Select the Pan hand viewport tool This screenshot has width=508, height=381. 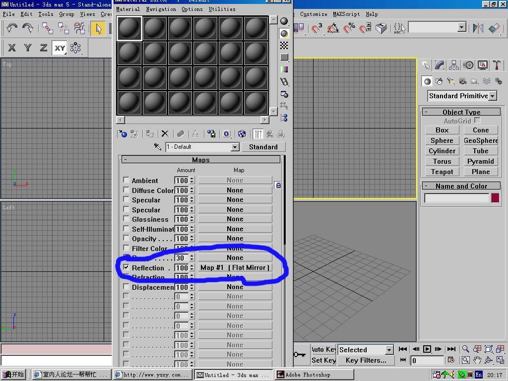(x=477, y=360)
